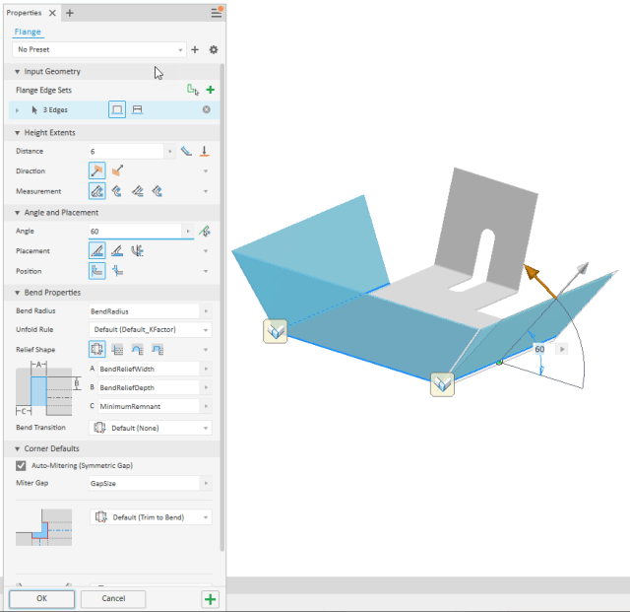The height and width of the screenshot is (612, 630).
Task: Click the Flange feature title link
Action: (x=28, y=32)
